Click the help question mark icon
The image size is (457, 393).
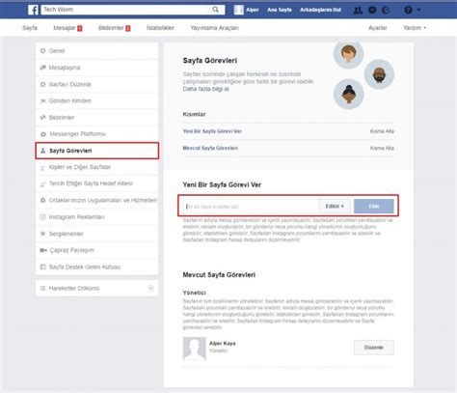click(x=408, y=10)
